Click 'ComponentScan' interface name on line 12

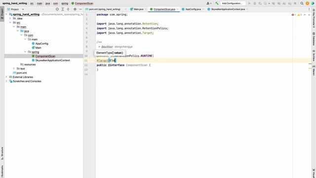(x=137, y=65)
